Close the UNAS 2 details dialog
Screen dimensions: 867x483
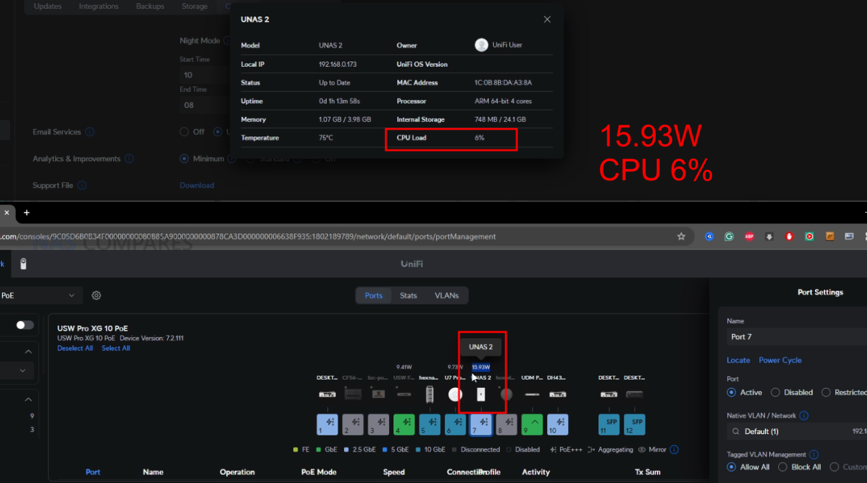pos(547,20)
